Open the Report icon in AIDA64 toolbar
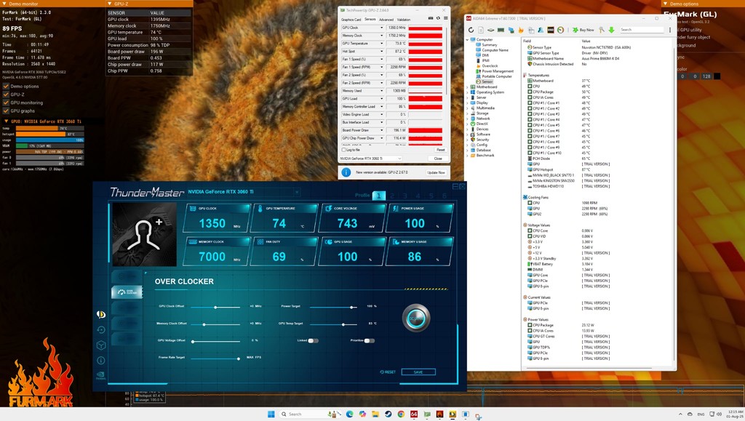The height and width of the screenshot is (421, 745). [x=481, y=30]
